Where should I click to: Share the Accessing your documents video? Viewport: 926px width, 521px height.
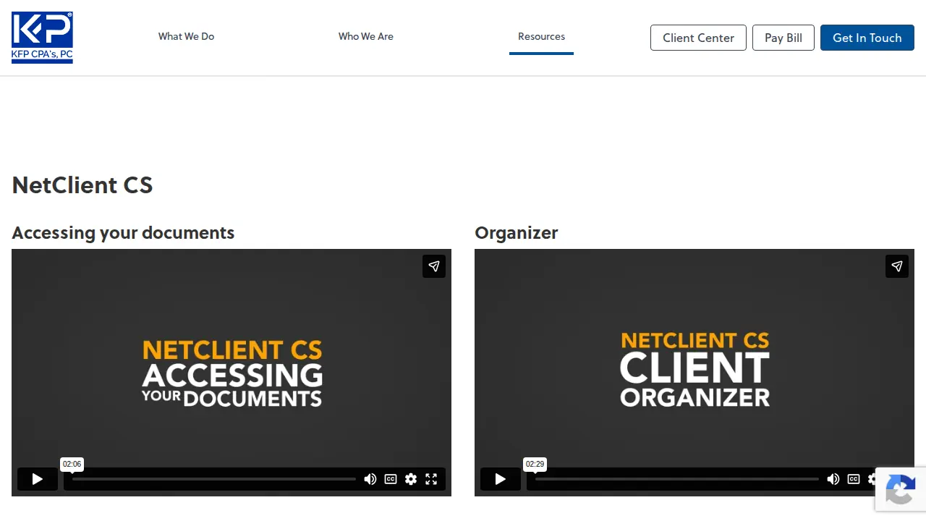[x=434, y=266]
